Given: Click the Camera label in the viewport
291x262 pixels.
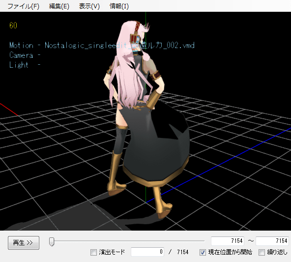Looking at the screenshot, I should 21,55.
